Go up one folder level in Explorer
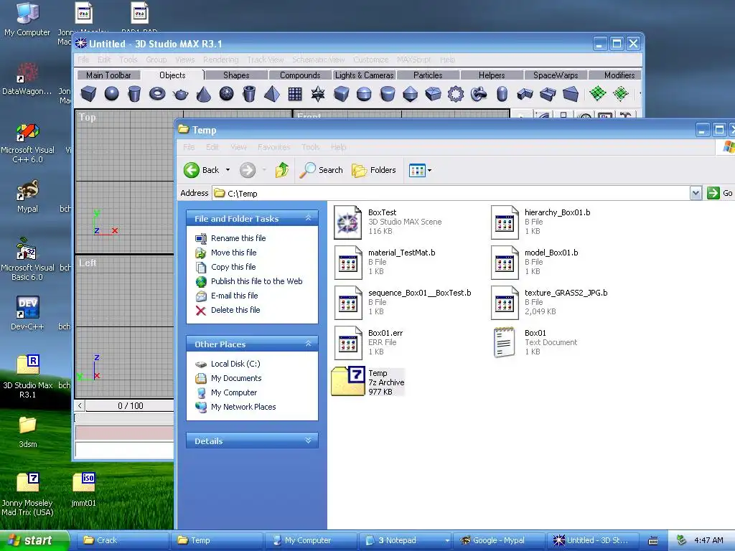 (x=281, y=169)
